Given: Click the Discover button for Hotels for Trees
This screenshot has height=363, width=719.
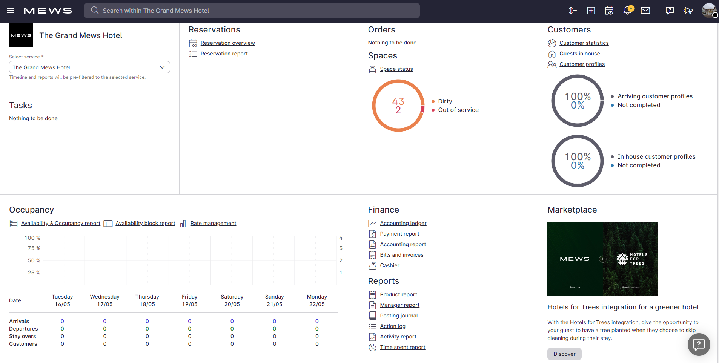Looking at the screenshot, I should point(564,354).
